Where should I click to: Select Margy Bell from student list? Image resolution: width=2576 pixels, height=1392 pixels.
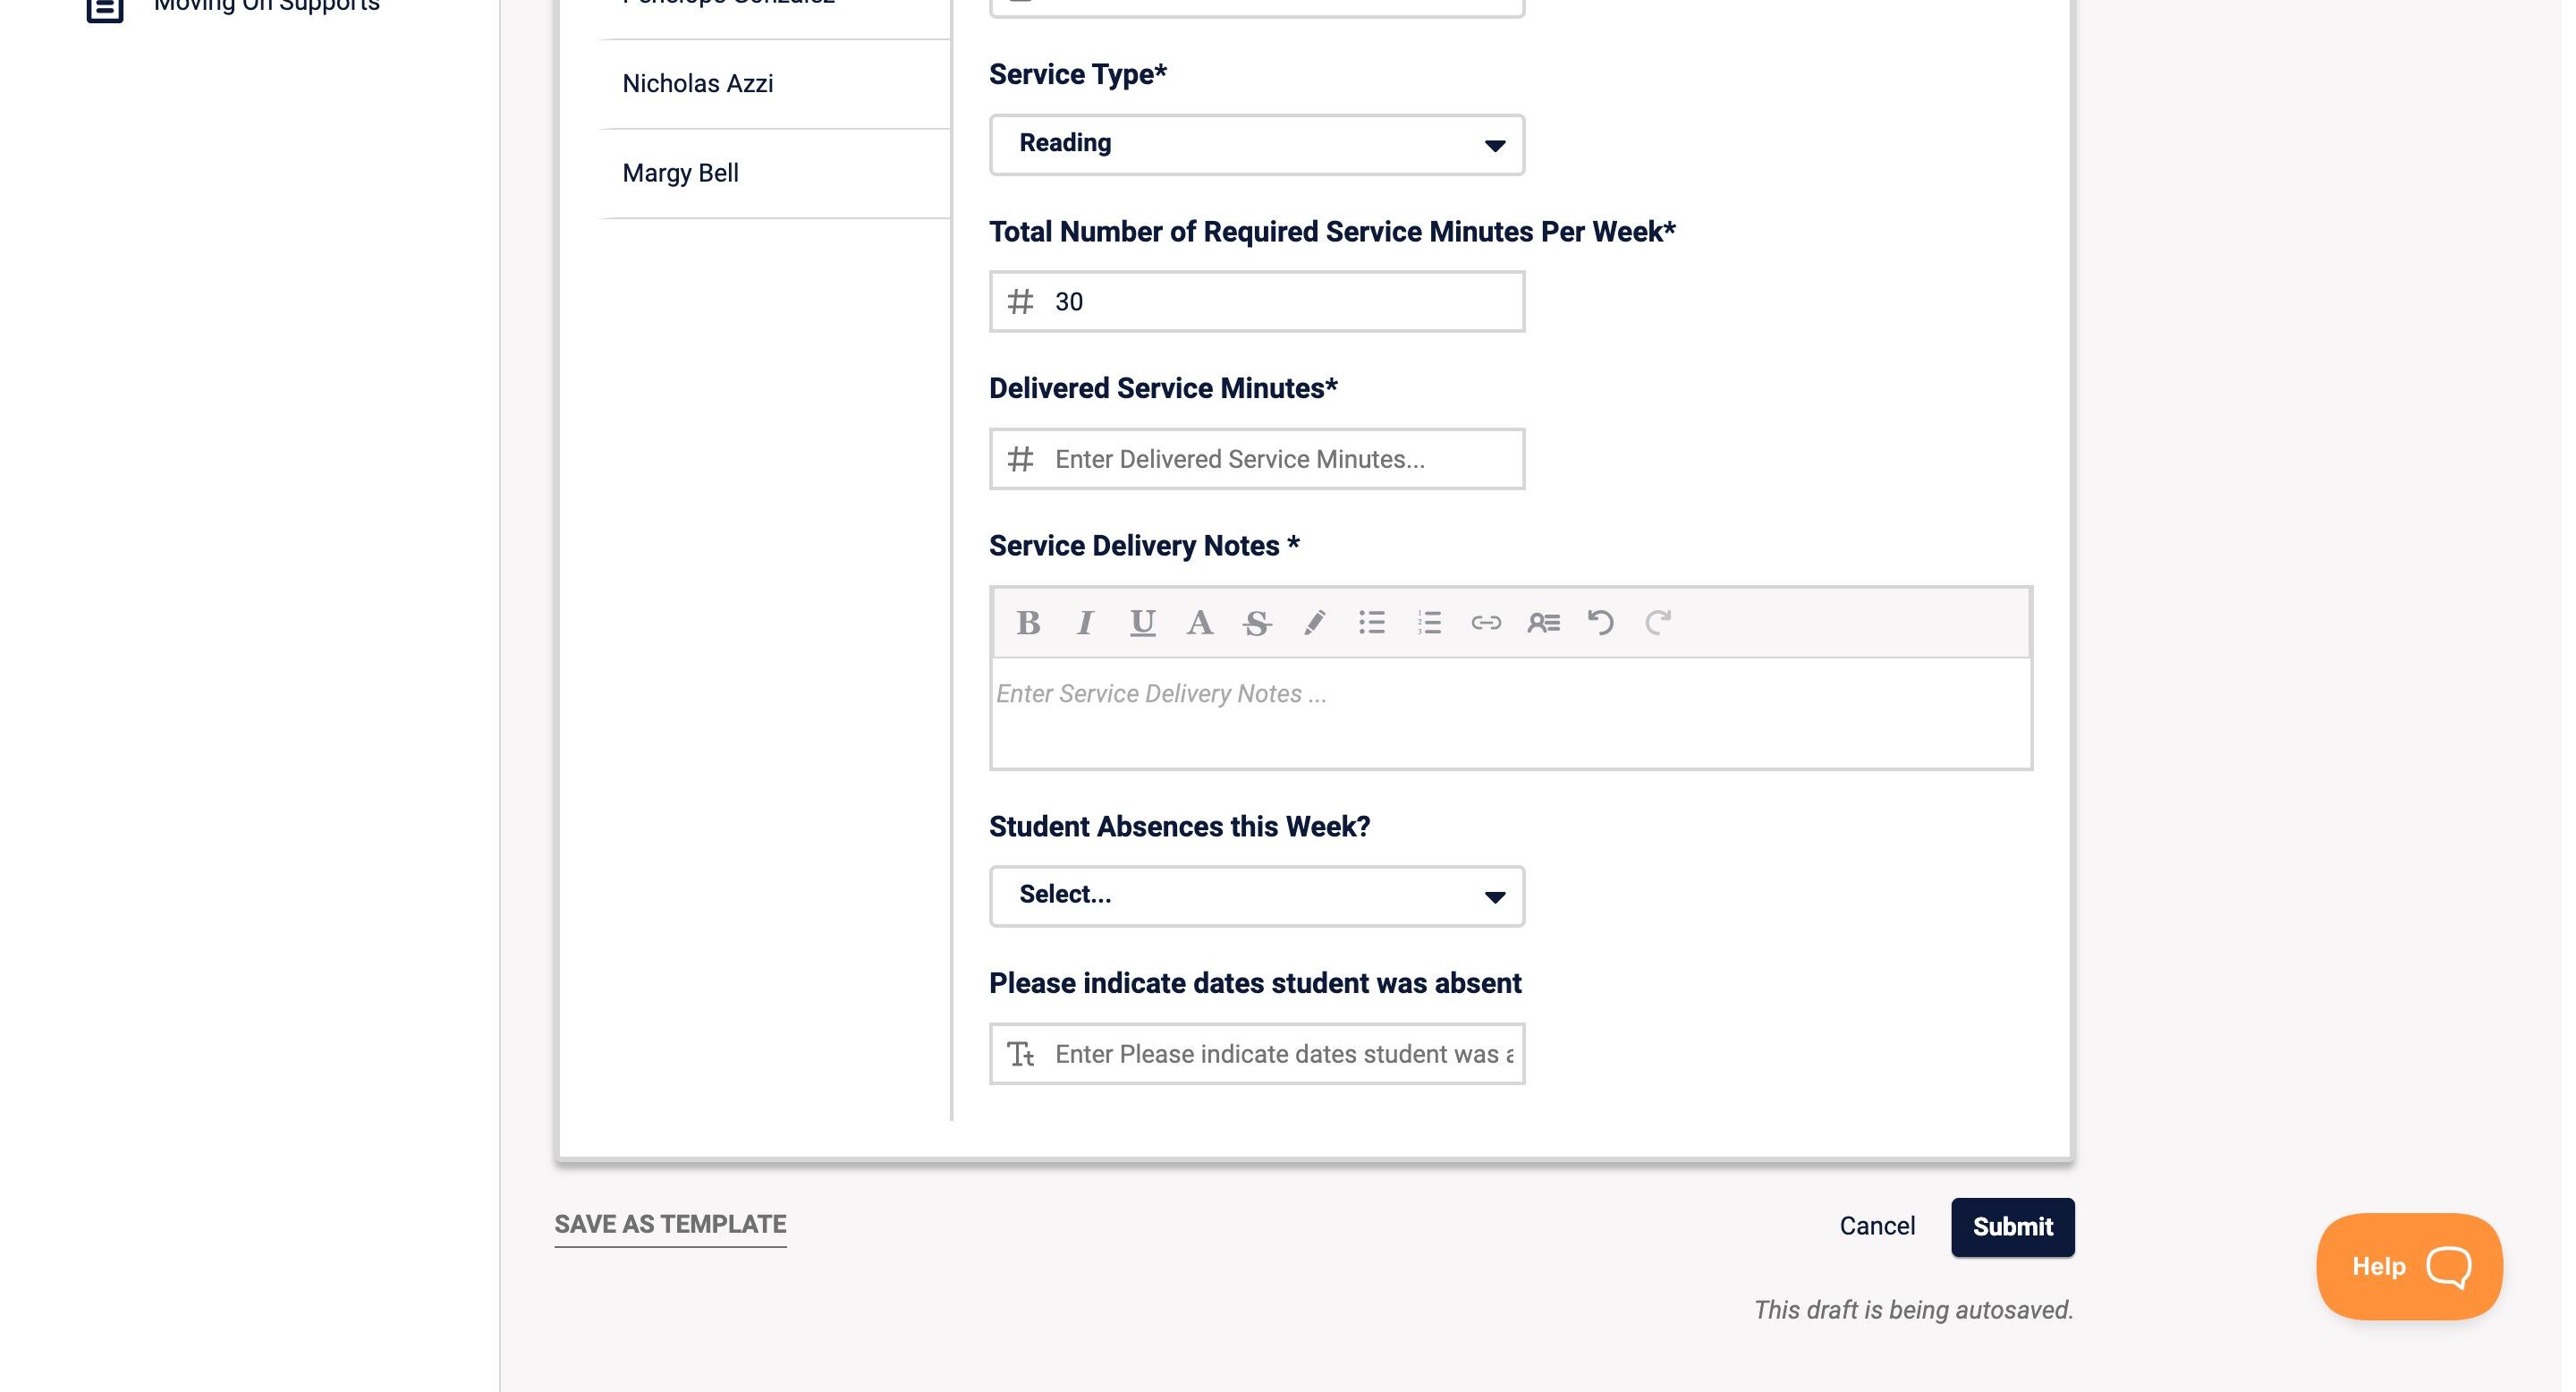[x=681, y=173]
